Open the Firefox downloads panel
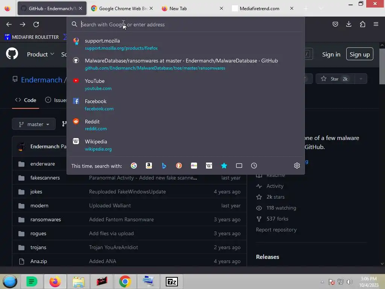 (349, 24)
